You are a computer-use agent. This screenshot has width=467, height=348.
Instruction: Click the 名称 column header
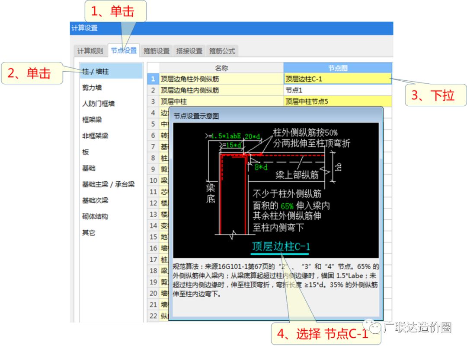(221, 68)
